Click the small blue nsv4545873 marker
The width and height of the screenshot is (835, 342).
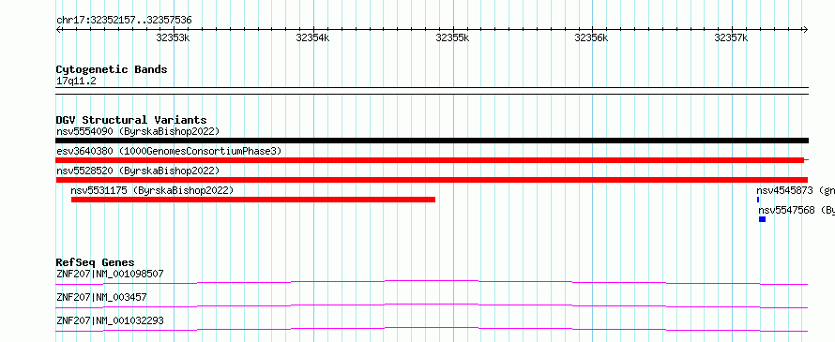[x=758, y=200]
